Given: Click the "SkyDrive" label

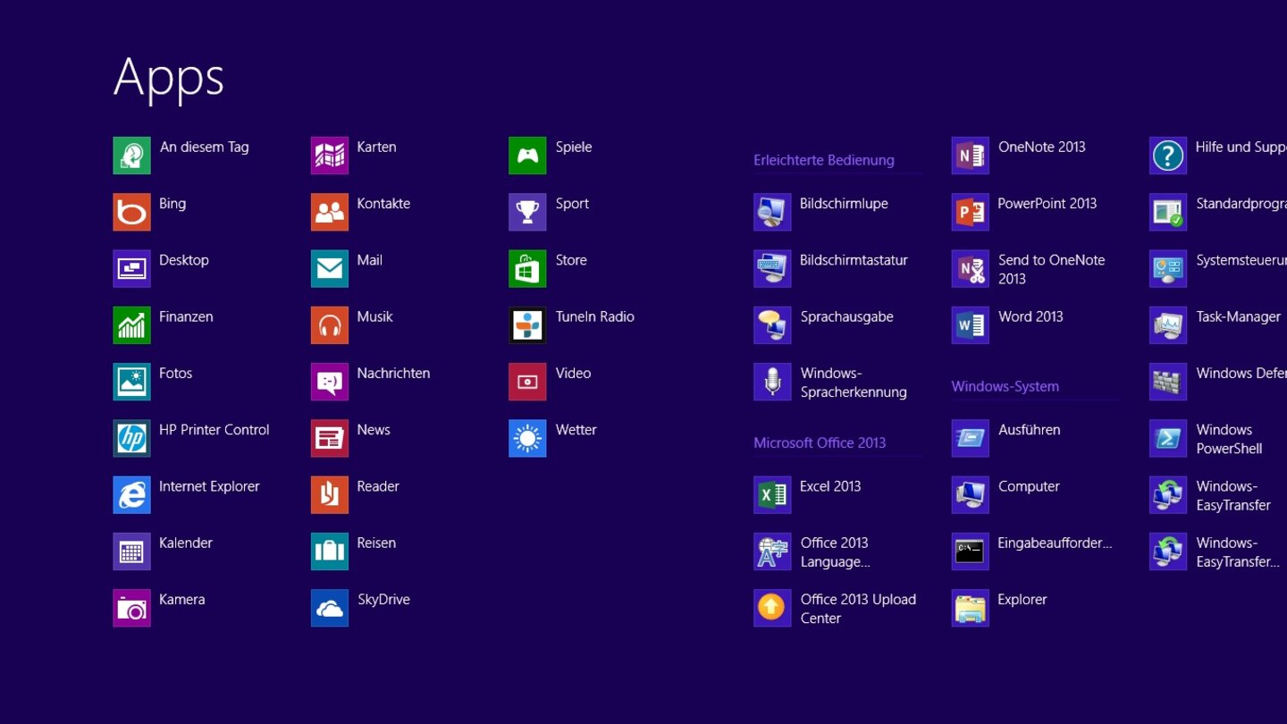Looking at the screenshot, I should tap(383, 600).
